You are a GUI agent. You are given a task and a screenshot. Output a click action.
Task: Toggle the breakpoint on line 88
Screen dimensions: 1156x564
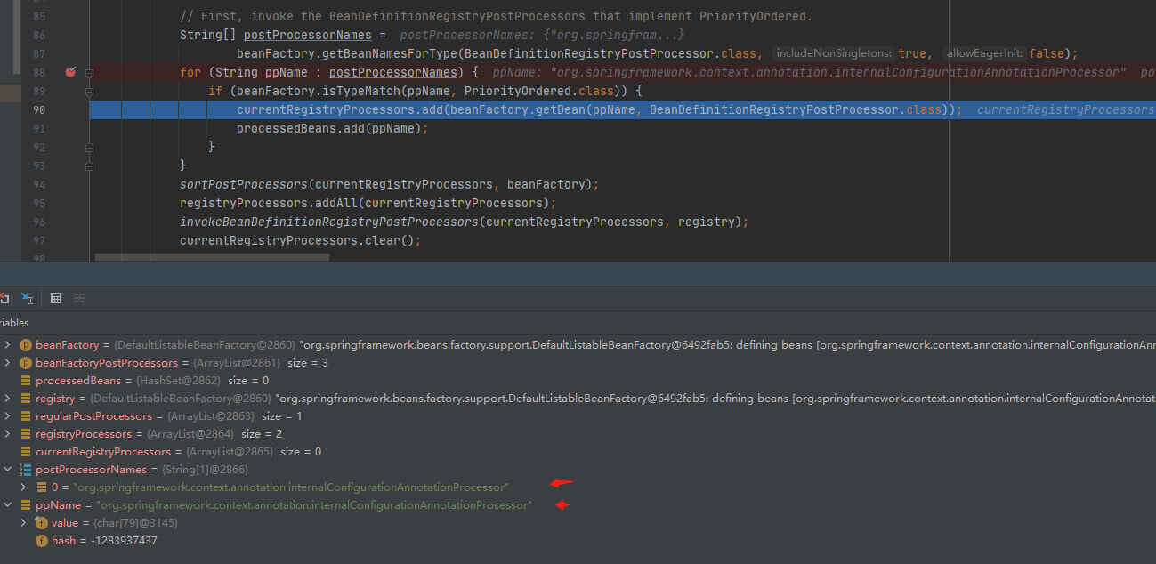[x=70, y=72]
